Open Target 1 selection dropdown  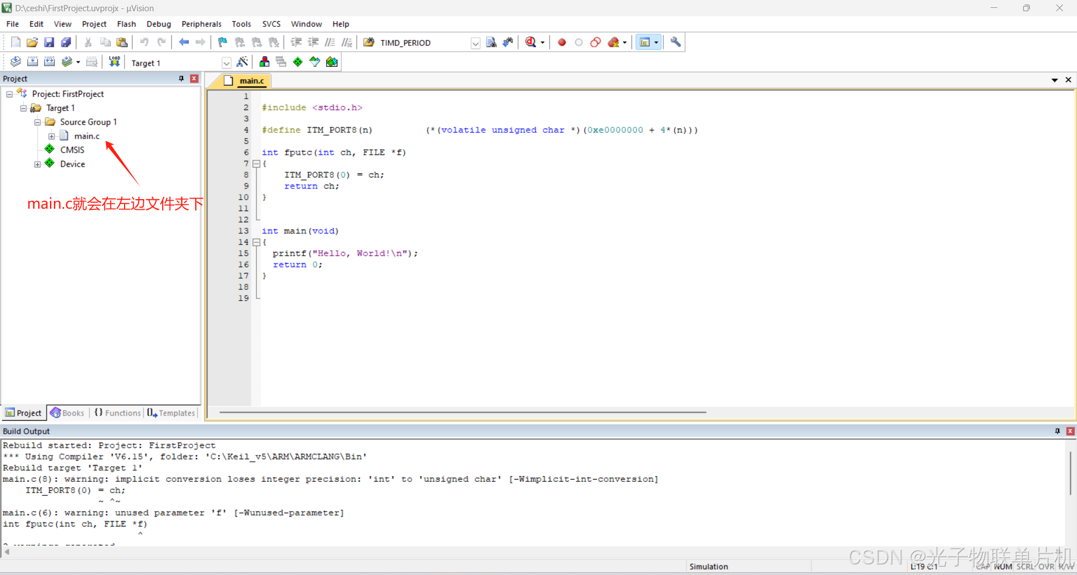[x=226, y=63]
